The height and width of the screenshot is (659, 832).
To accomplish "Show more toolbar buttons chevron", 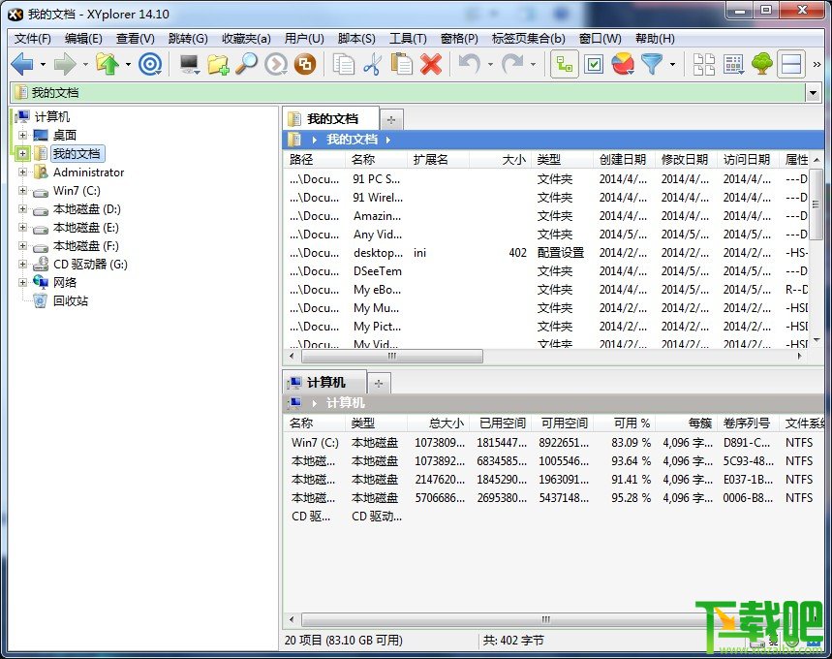I will click(817, 65).
